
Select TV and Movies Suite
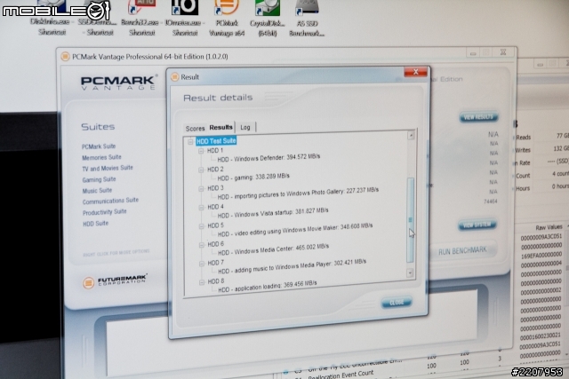[x=108, y=168]
